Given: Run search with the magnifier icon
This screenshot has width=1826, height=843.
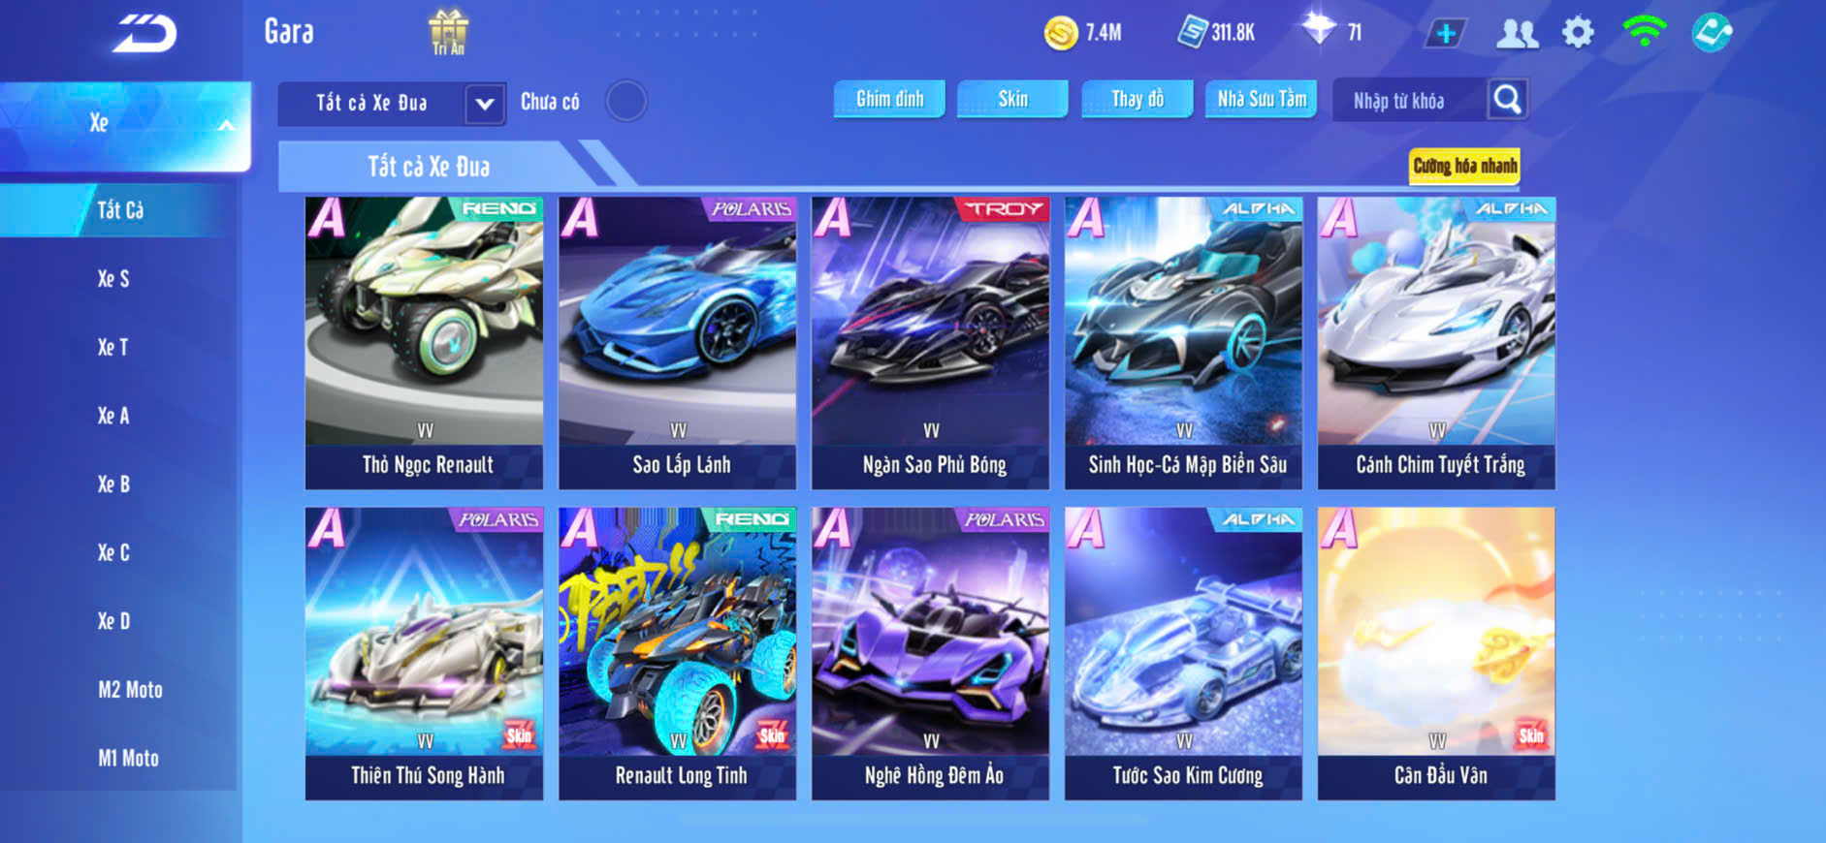Looking at the screenshot, I should pos(1508,100).
